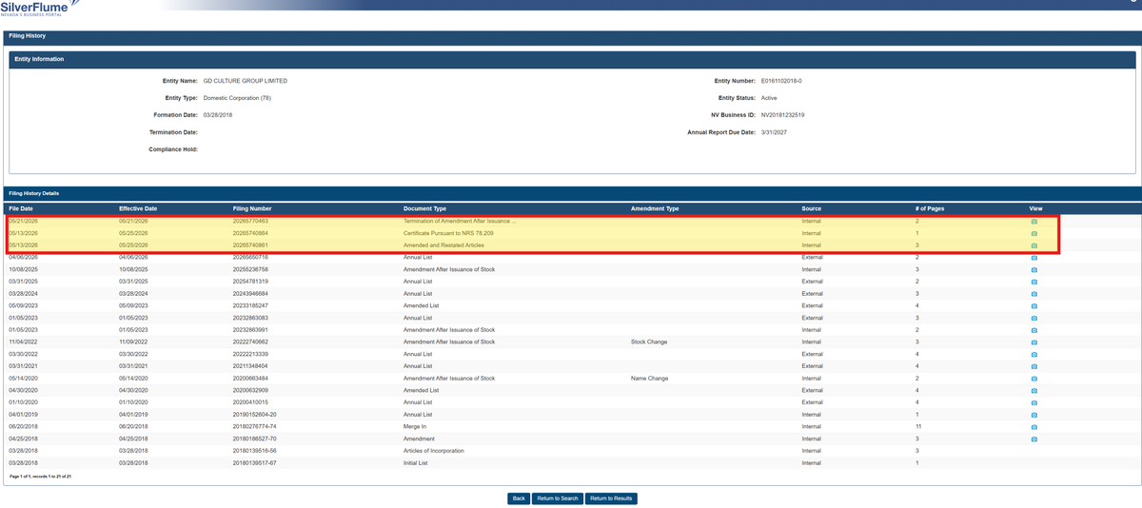
Task: Click filing number 20265740864
Action: tap(250, 233)
